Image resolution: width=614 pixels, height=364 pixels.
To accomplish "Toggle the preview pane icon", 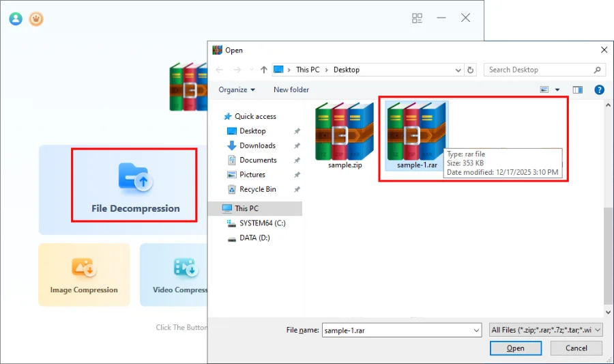I will pyautogui.click(x=578, y=89).
